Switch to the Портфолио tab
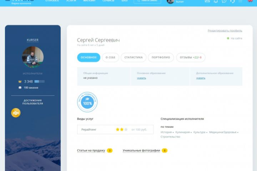257x171 pixels. tap(161, 57)
